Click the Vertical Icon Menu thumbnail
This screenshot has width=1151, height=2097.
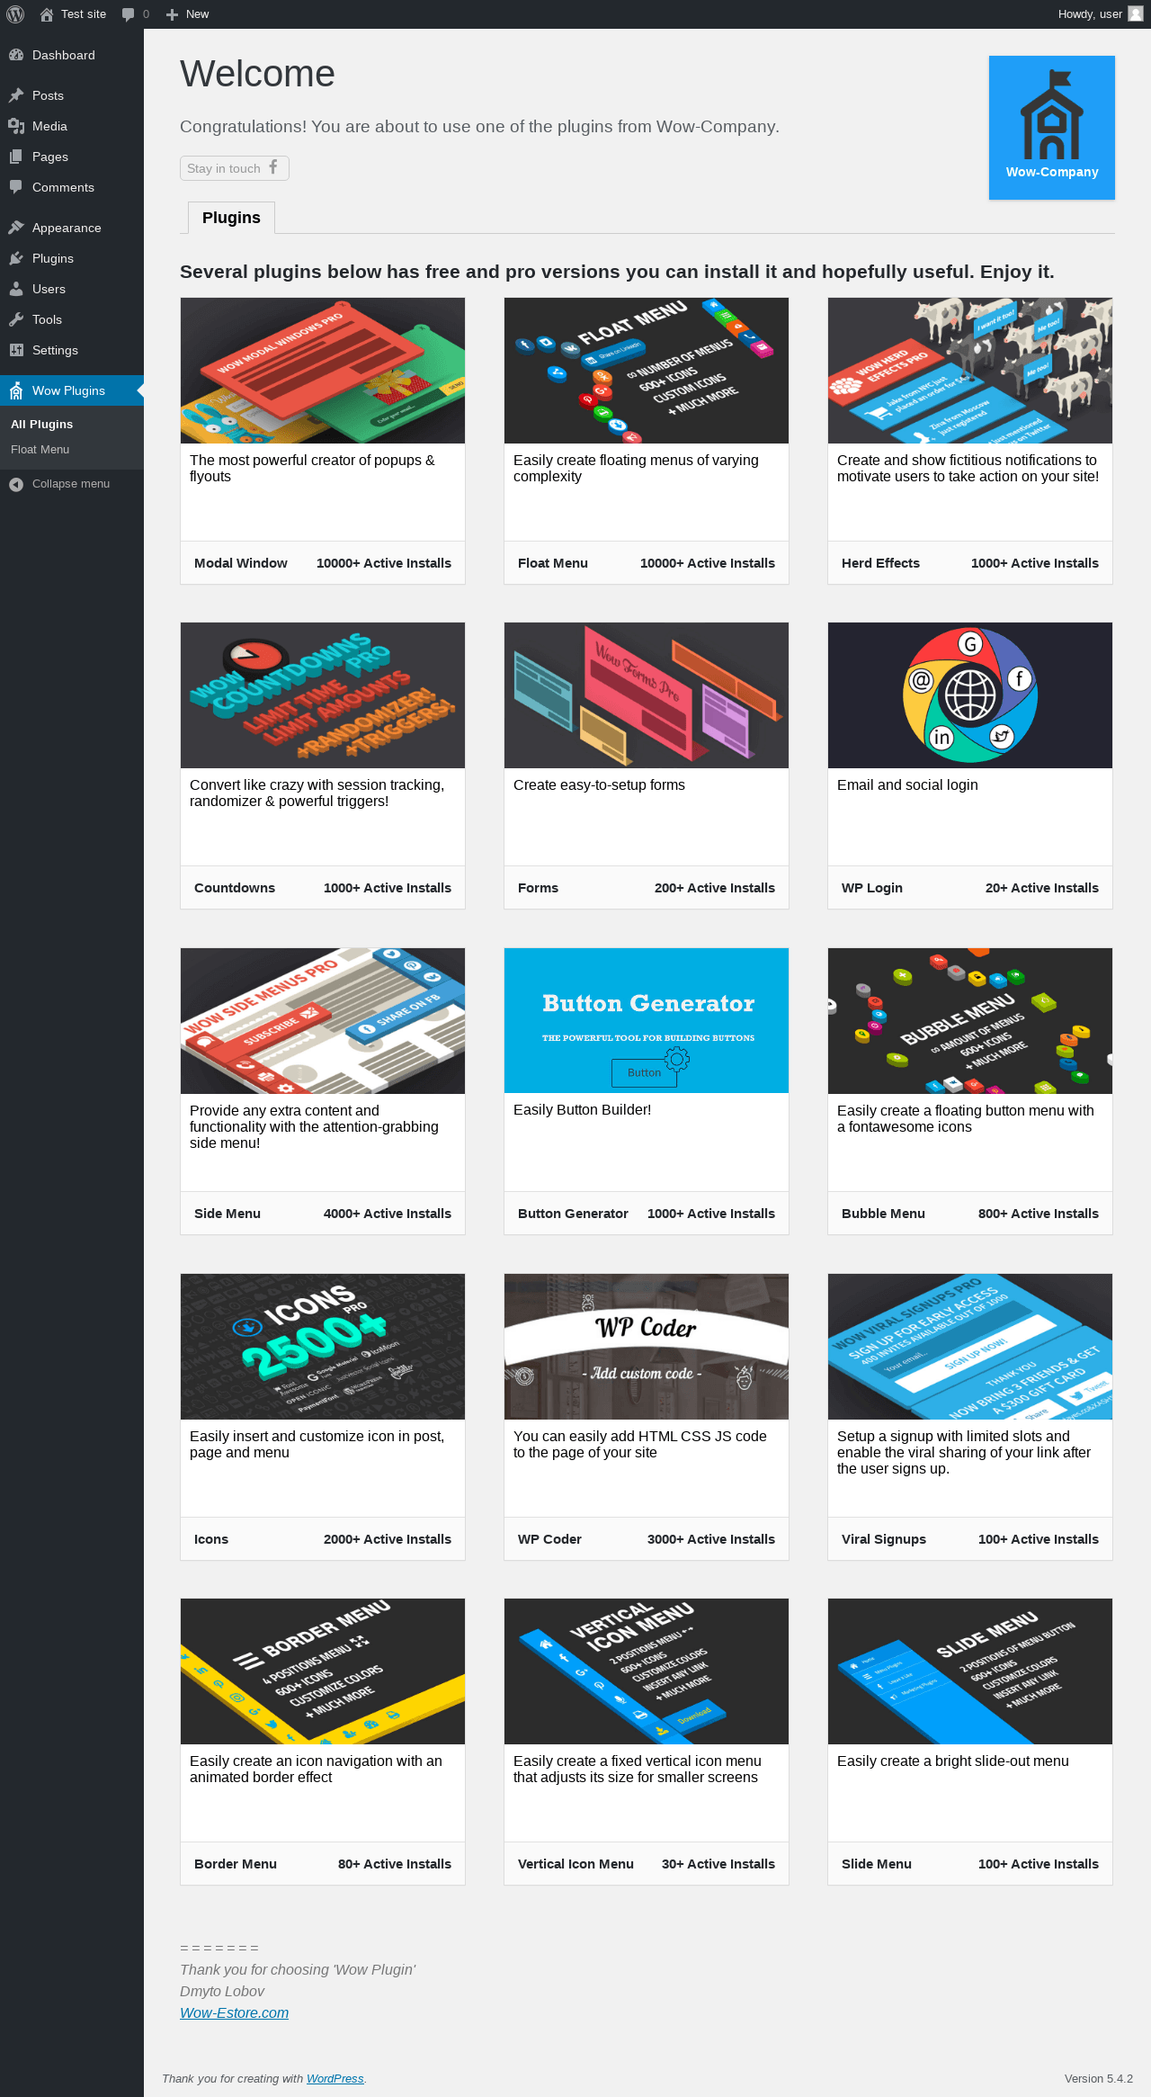pyautogui.click(x=647, y=1671)
